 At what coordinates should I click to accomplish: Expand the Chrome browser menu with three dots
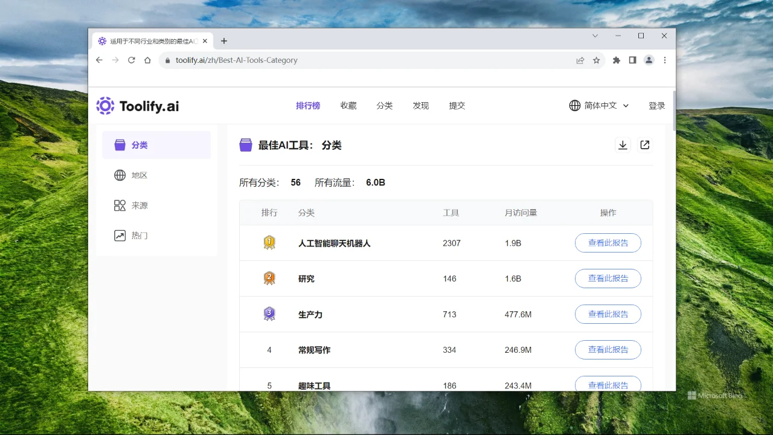tap(664, 60)
